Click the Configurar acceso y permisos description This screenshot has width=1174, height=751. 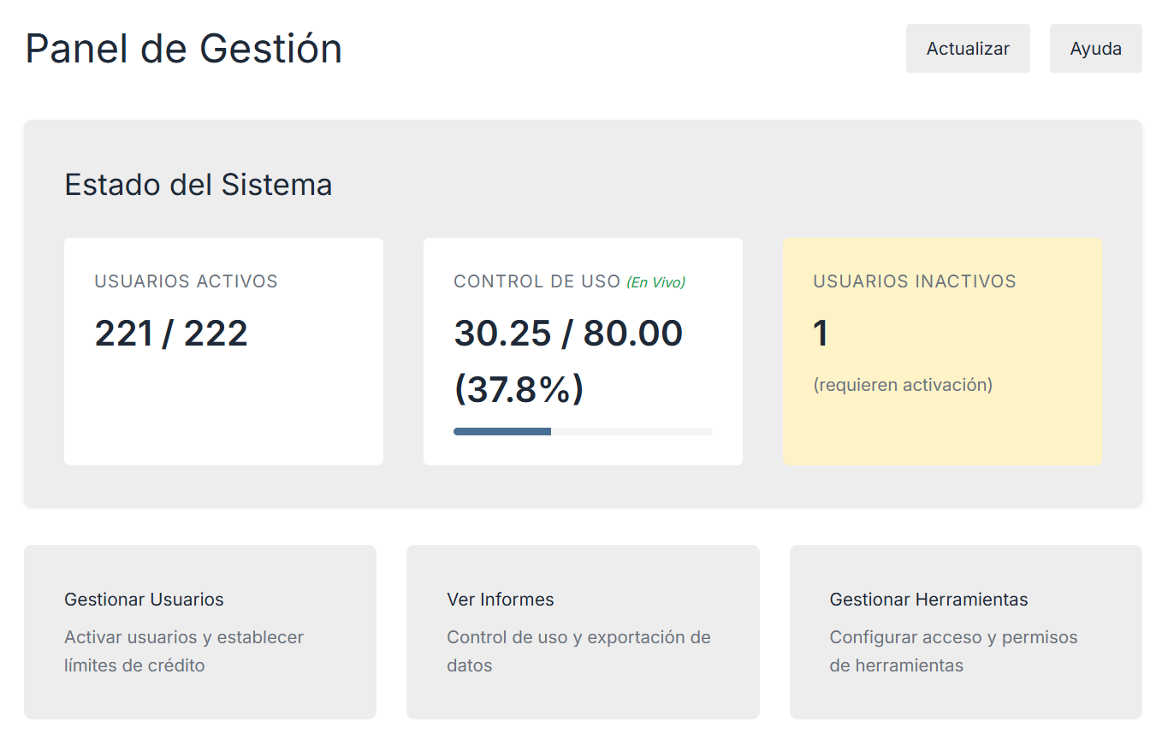[x=953, y=651]
